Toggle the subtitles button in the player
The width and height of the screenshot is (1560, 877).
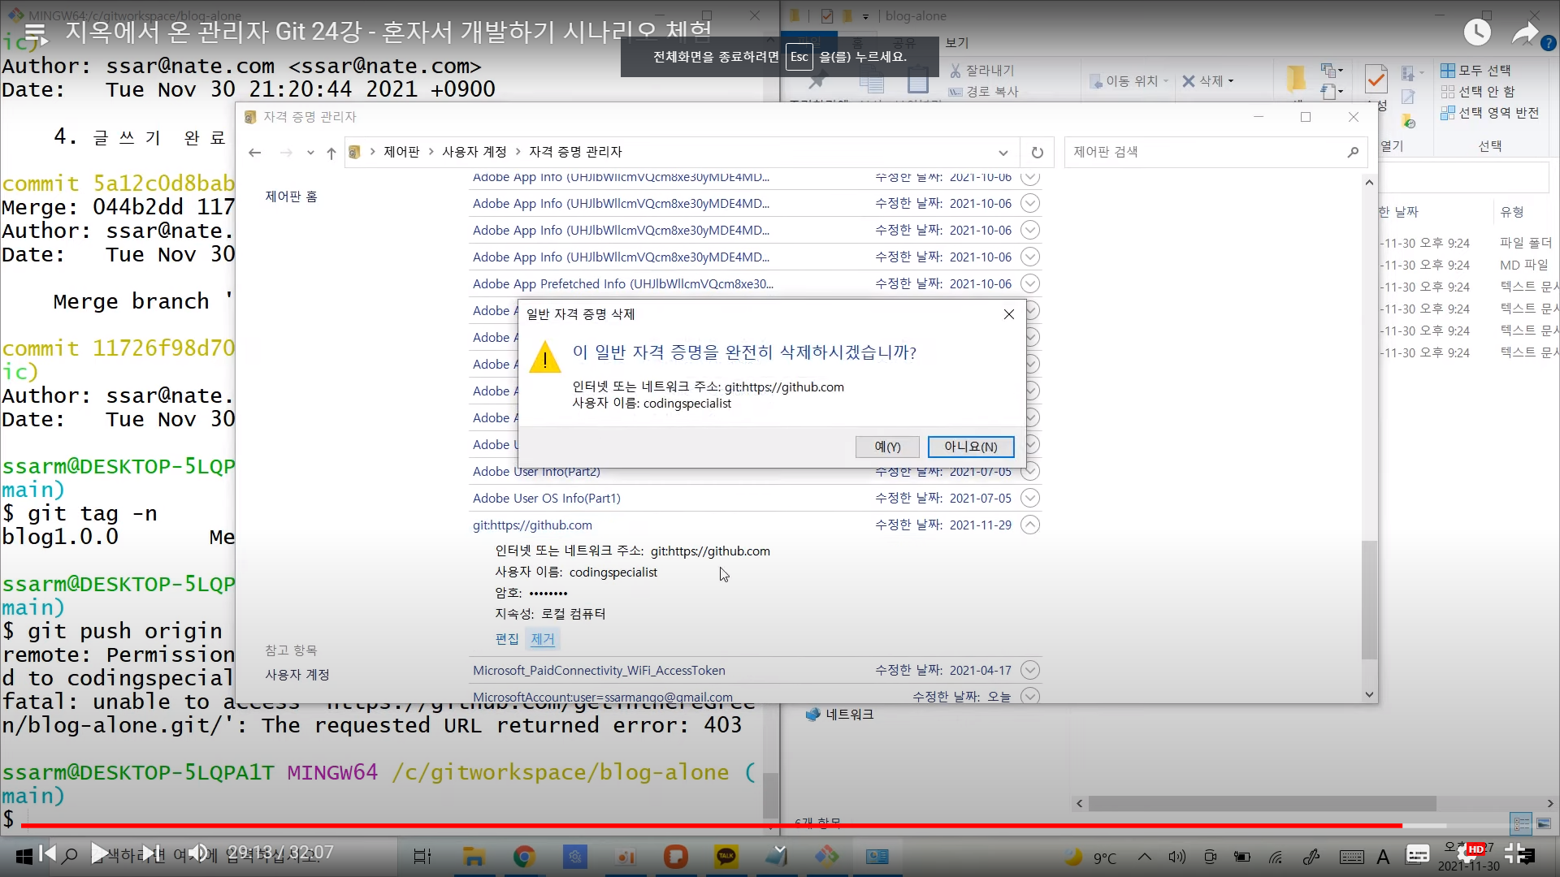(x=1418, y=853)
